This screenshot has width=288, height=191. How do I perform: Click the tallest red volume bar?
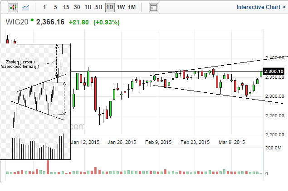[x=48, y=167]
